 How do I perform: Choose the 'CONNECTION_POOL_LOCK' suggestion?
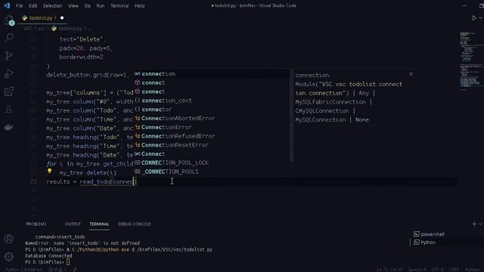tap(211, 163)
